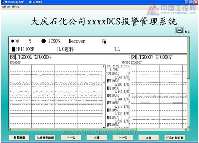Click the vertical scrollbar up arrow
Viewport: 199px width, 143px height.
click(x=188, y=38)
